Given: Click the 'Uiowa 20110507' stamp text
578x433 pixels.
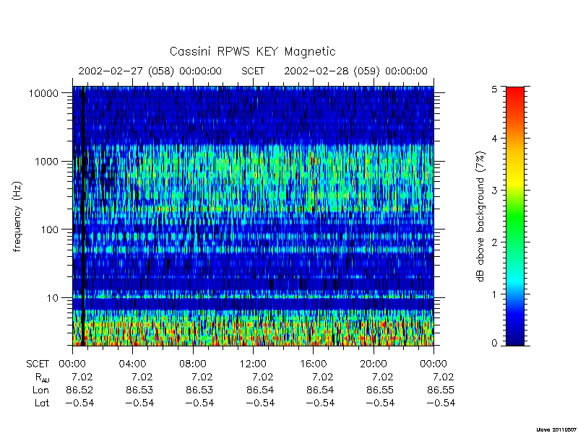Looking at the screenshot, I should point(556,429).
